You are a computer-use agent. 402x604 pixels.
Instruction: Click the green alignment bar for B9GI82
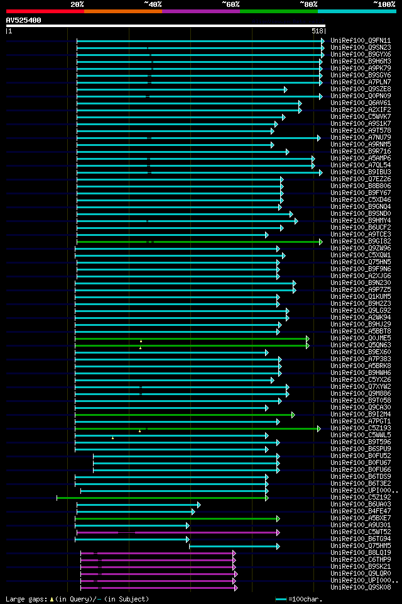point(199,242)
